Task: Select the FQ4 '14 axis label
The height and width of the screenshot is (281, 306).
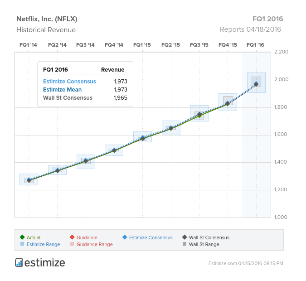Action: 114,45
